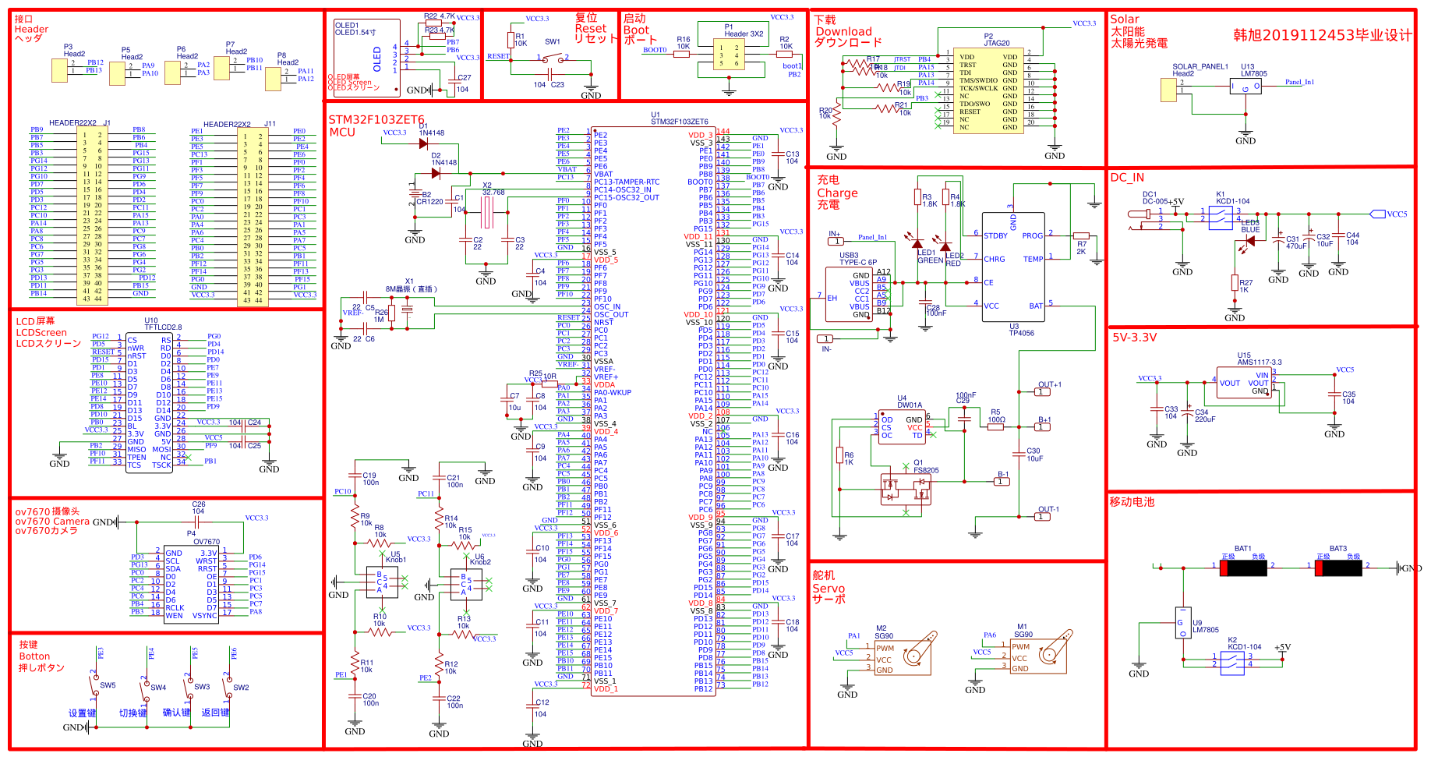Select the D2 1N4148 diode
1431x757 pixels.
tap(436, 174)
